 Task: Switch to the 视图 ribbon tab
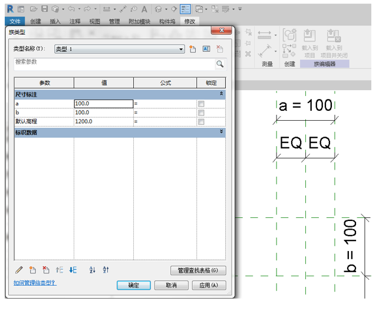coord(94,21)
